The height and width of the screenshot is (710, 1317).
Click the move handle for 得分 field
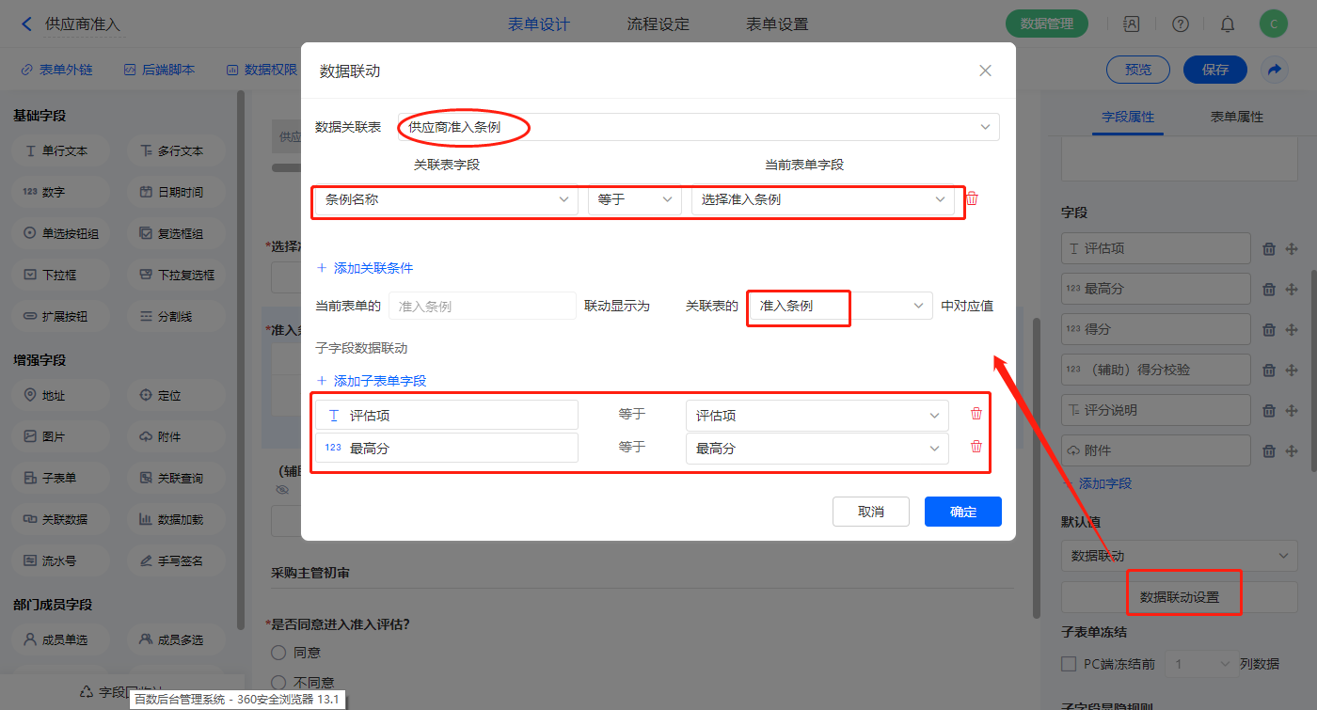click(1292, 330)
